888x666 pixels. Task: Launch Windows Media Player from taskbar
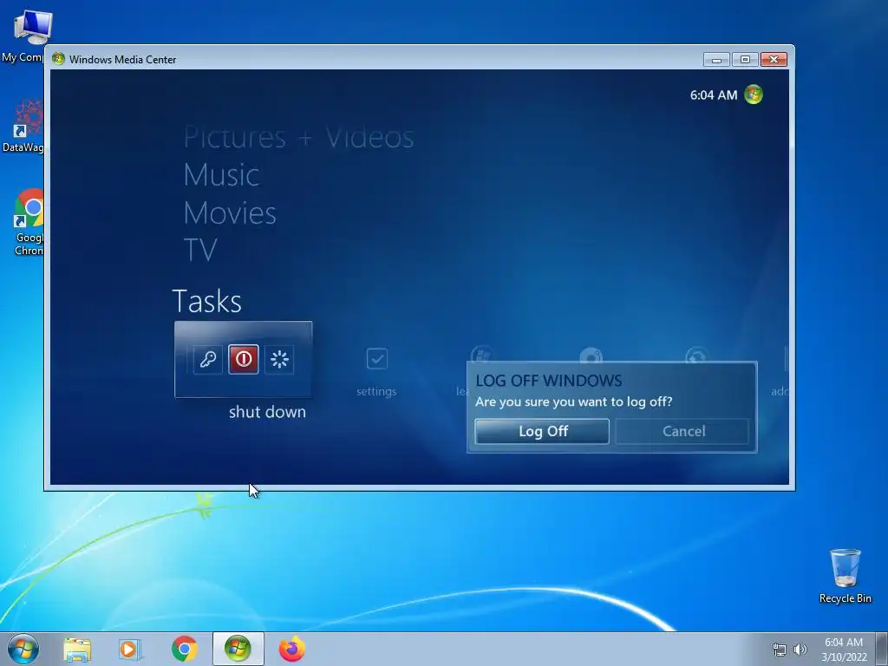(130, 650)
